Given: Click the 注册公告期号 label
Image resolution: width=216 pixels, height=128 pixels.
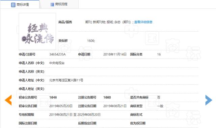Looking at the screenshot, I should 87,97.
